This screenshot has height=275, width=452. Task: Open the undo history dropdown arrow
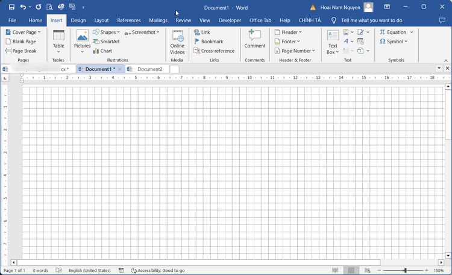[x=30, y=7]
